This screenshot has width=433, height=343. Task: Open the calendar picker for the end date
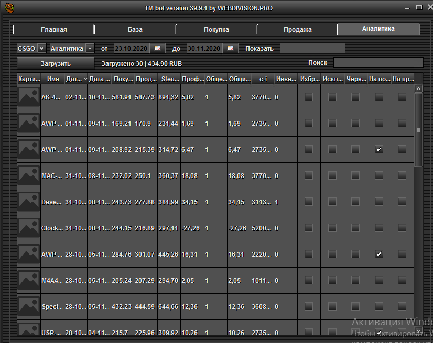(x=230, y=49)
